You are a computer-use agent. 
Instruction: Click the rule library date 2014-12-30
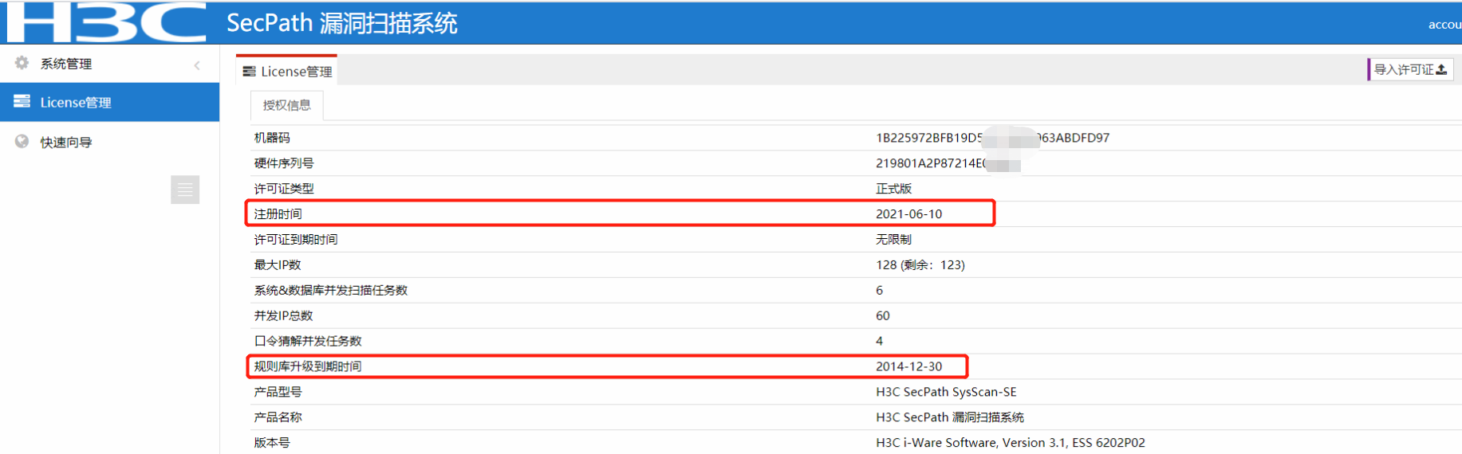(908, 366)
